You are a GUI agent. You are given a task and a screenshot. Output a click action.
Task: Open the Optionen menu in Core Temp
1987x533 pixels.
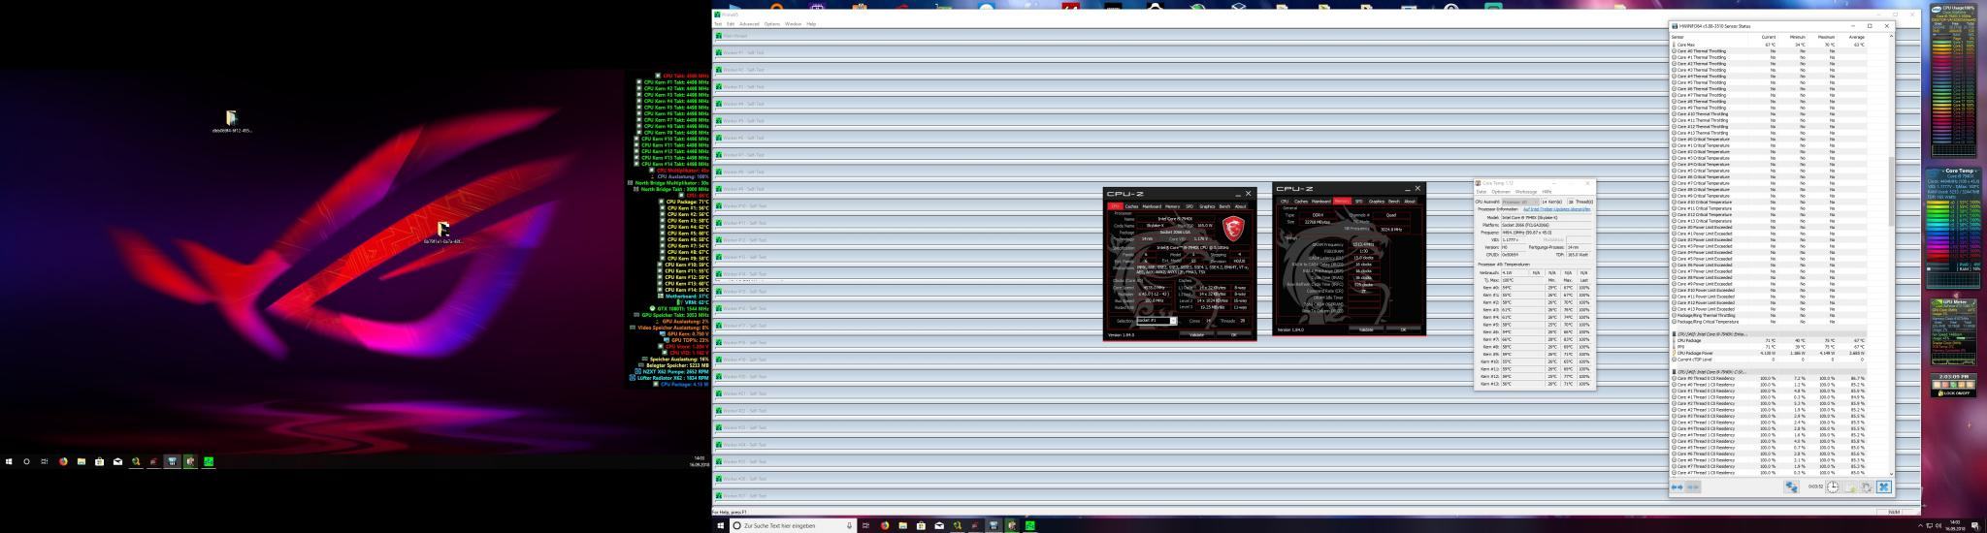1501,192
